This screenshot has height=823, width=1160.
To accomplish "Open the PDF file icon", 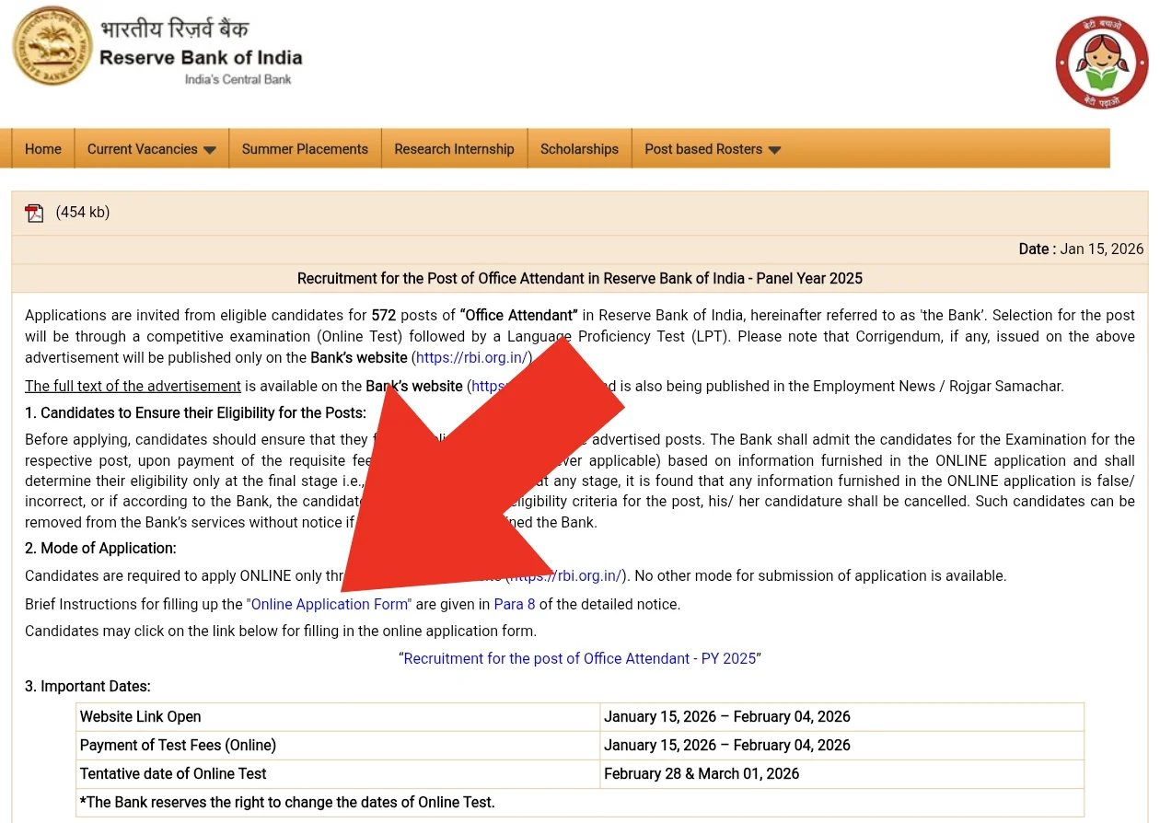I will click(x=35, y=213).
